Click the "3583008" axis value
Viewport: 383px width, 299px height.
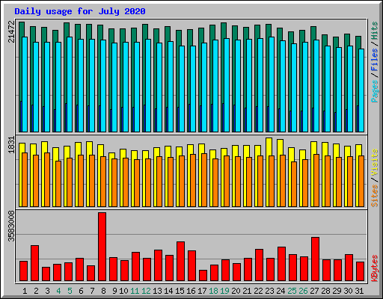pyautogui.click(x=11, y=226)
